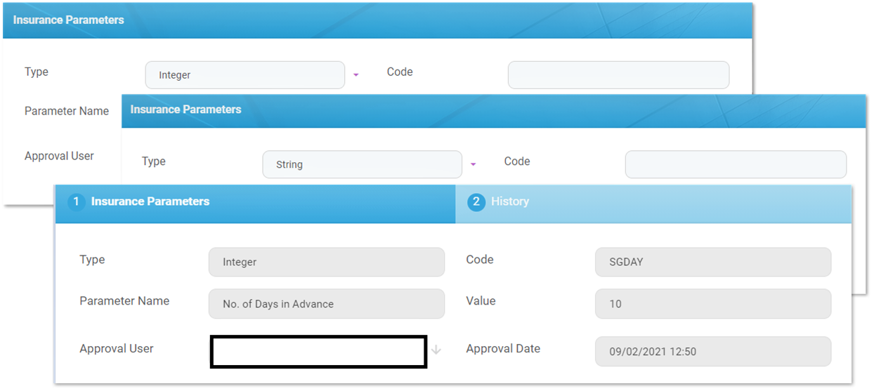Viewport: 874px width, 391px height.
Task: Click the Value field containing 10
Action: 712,304
